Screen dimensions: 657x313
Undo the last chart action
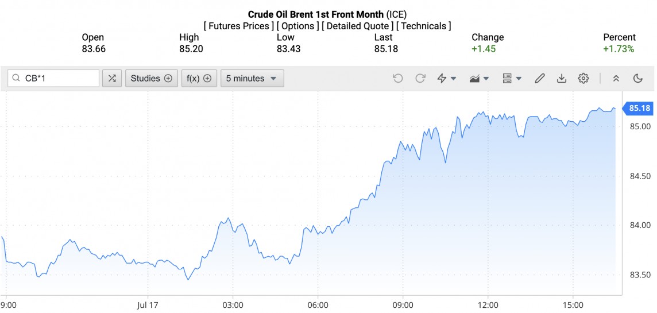397,78
